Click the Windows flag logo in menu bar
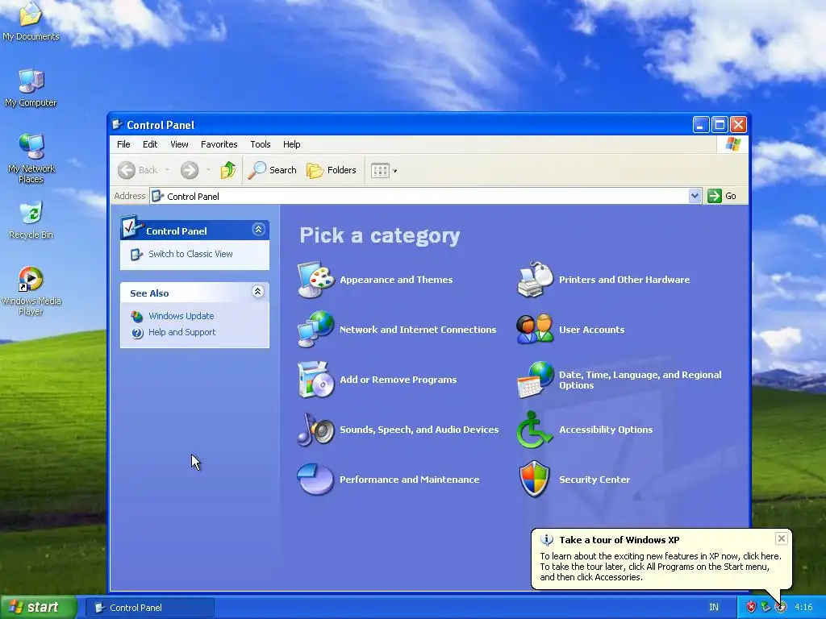The image size is (826, 619). 732,144
